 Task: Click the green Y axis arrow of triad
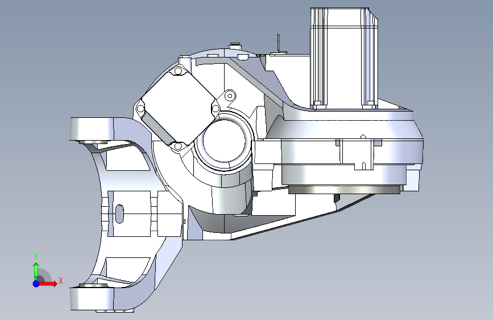36,272
